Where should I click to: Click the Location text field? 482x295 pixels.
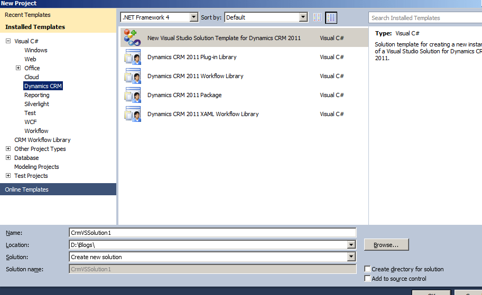pos(208,245)
